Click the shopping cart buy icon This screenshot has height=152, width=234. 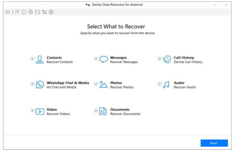[x=44, y=12]
